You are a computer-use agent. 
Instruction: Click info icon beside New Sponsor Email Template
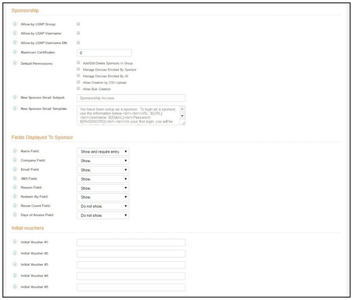pyautogui.click(x=15, y=108)
